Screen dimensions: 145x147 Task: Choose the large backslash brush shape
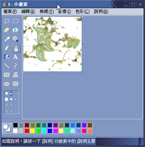[6, 111]
